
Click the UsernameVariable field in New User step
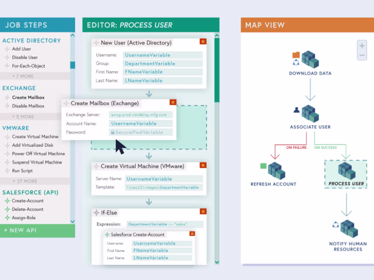(163, 55)
